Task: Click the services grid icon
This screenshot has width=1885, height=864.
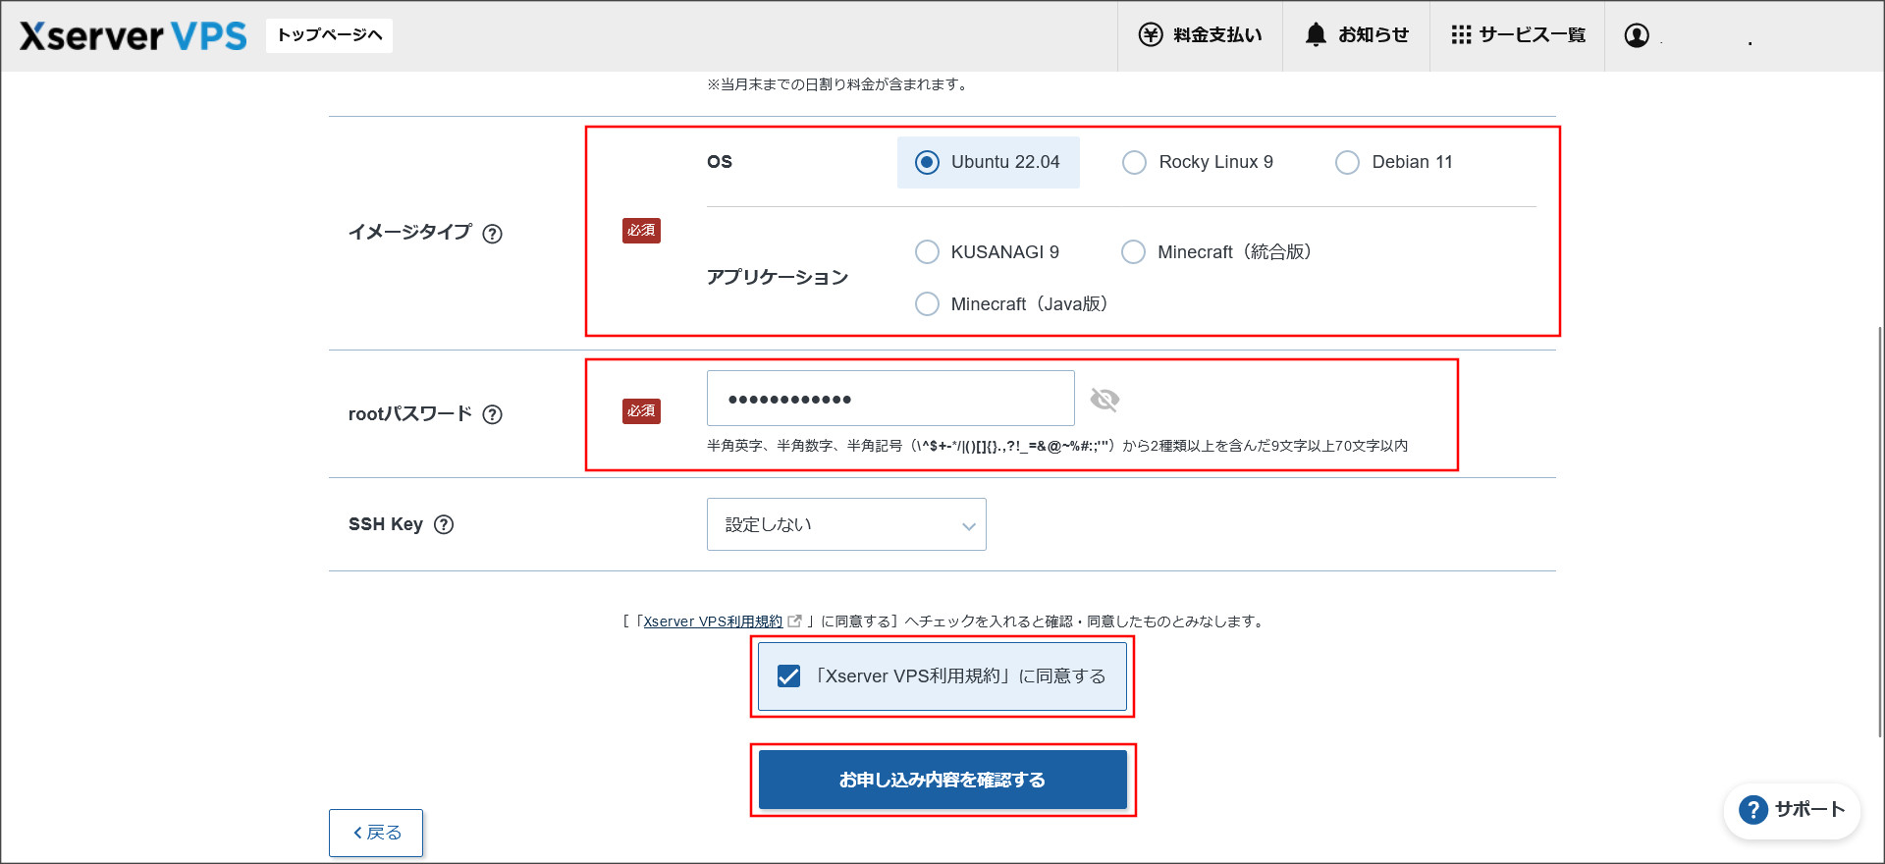Action: tap(1461, 35)
